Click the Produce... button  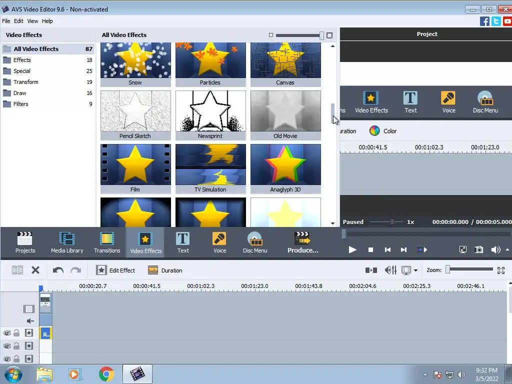point(302,242)
